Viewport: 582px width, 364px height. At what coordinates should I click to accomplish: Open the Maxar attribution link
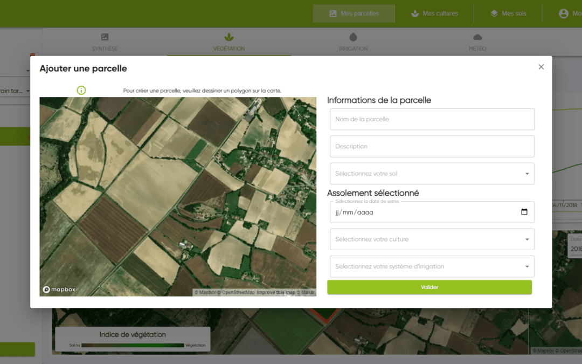coord(306,292)
